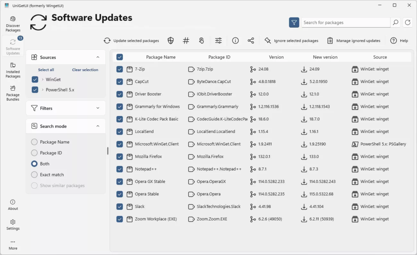
Task: Toggle the select-all checkbox in table header
Action: (120, 57)
